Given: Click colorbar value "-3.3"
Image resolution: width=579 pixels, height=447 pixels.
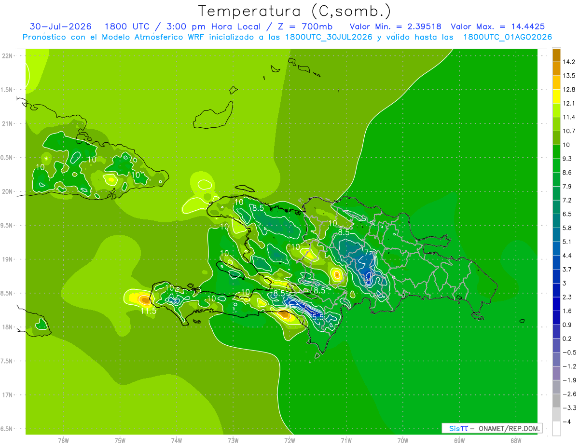Looking at the screenshot, I should tap(568, 408).
